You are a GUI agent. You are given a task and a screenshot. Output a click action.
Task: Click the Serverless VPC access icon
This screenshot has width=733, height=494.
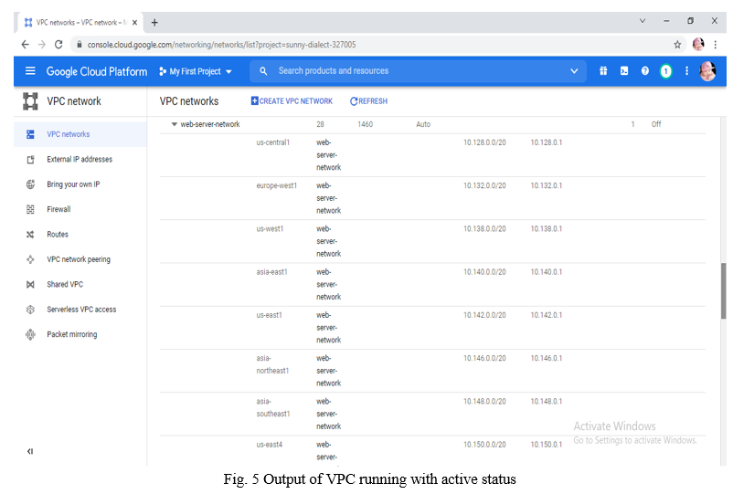click(30, 310)
